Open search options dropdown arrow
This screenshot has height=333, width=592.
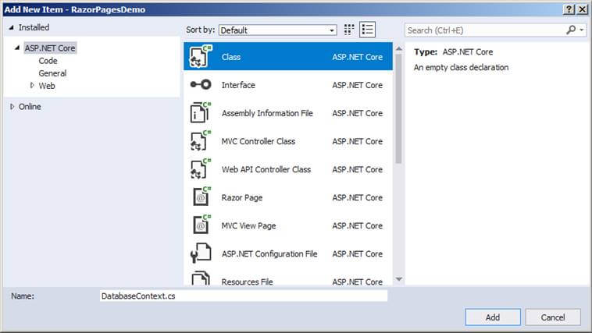pyautogui.click(x=582, y=30)
